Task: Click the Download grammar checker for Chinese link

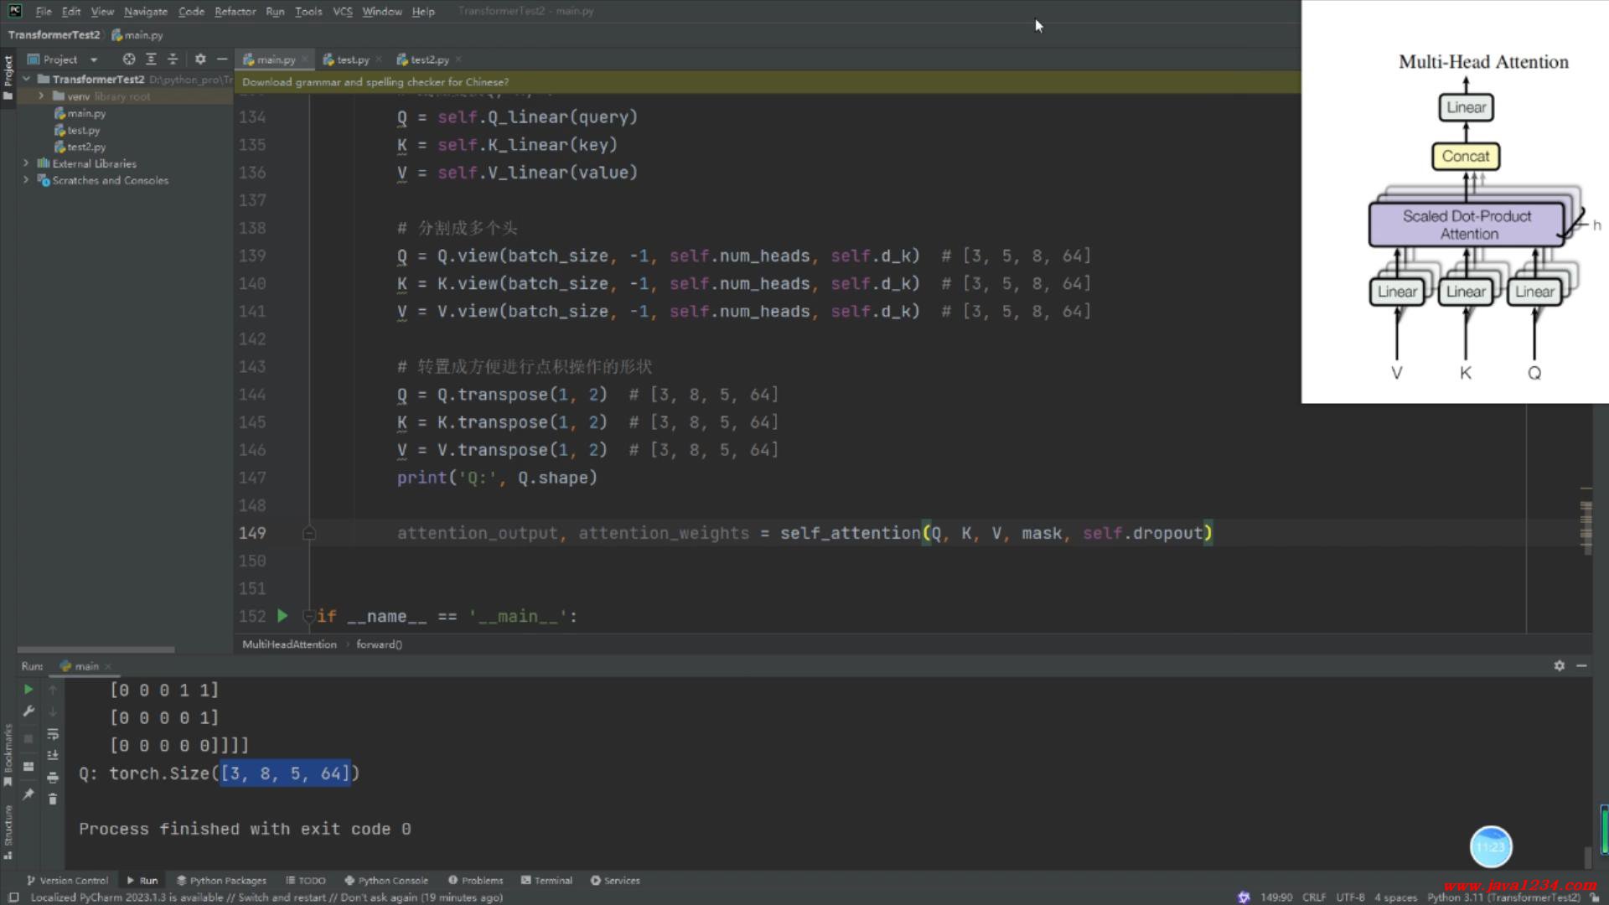Action: point(375,82)
